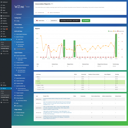
Task: Click the arrow on the date range selector
Action: (79, 21)
